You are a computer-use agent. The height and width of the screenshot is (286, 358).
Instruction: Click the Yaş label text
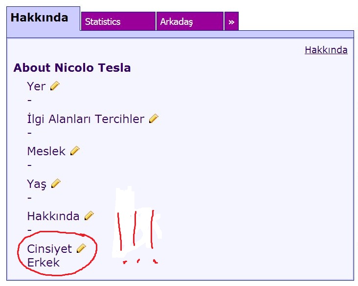point(37,184)
